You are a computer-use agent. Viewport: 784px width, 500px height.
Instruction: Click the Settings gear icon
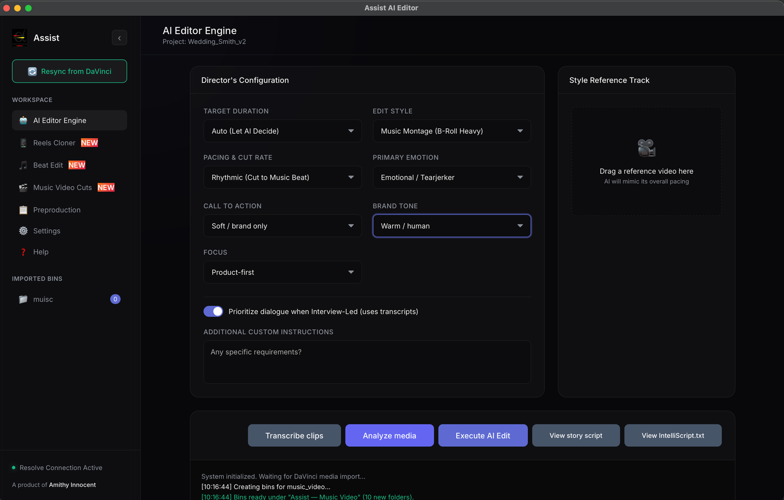tap(23, 231)
